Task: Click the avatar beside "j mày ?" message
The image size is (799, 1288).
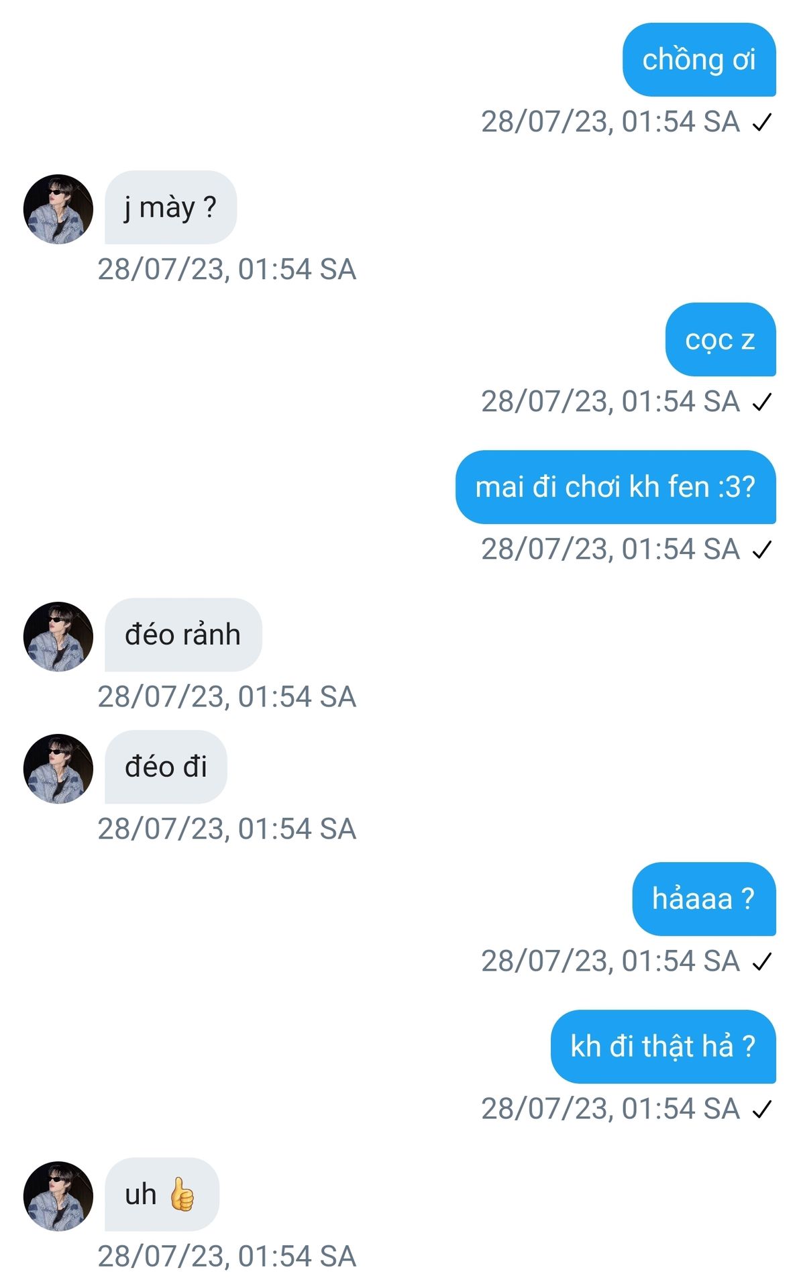Action: [x=58, y=209]
